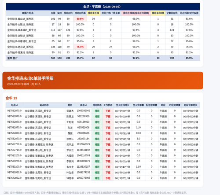Select the 北街站 station row name
Viewport: 220px width, 195px height.
pos(20,36)
